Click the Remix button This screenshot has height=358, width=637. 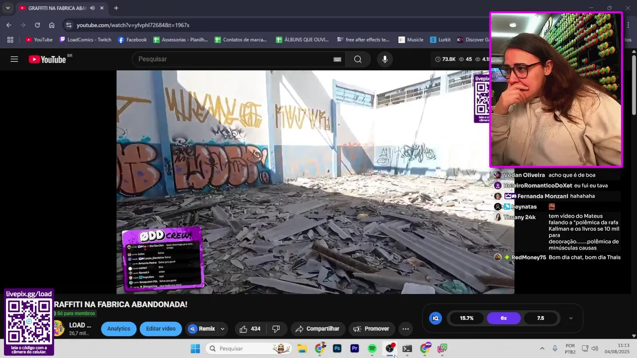(x=202, y=329)
